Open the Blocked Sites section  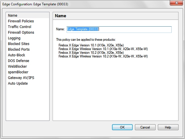[x=19, y=44]
